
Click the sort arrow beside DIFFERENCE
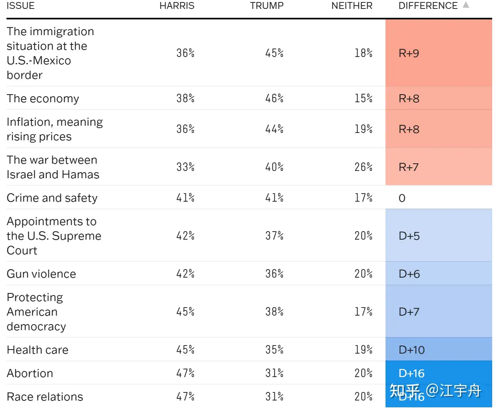click(x=466, y=5)
